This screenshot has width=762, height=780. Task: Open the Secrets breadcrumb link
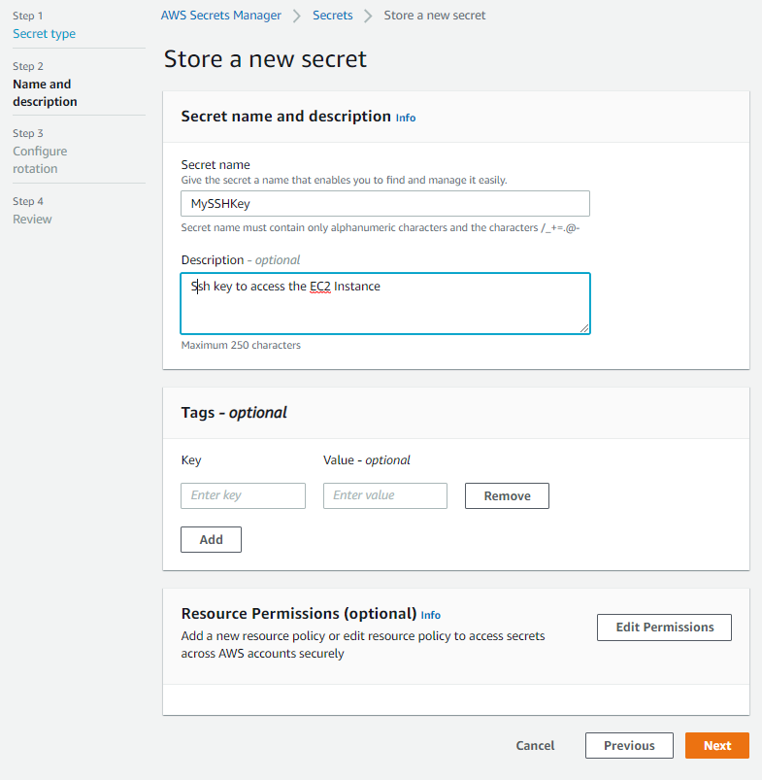pos(332,15)
